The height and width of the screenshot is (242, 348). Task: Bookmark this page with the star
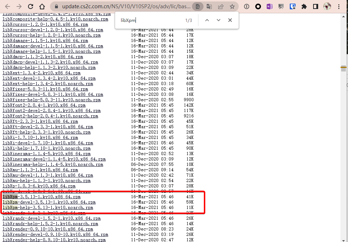(232, 7)
